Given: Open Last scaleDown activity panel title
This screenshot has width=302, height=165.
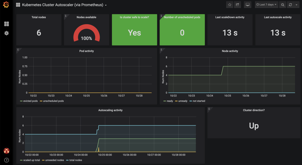Looking at the screenshot, I should (230, 17).
